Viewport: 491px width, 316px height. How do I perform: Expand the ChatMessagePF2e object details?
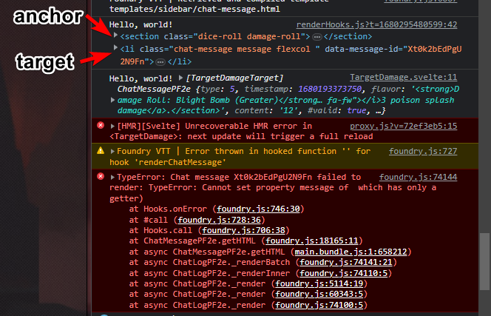(112, 100)
